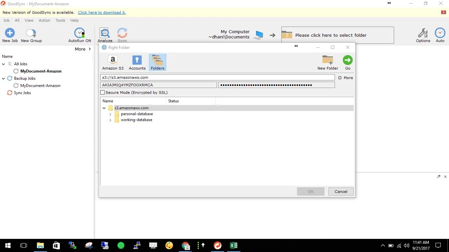Collapse the Backup Jobs group

[x=4, y=78]
